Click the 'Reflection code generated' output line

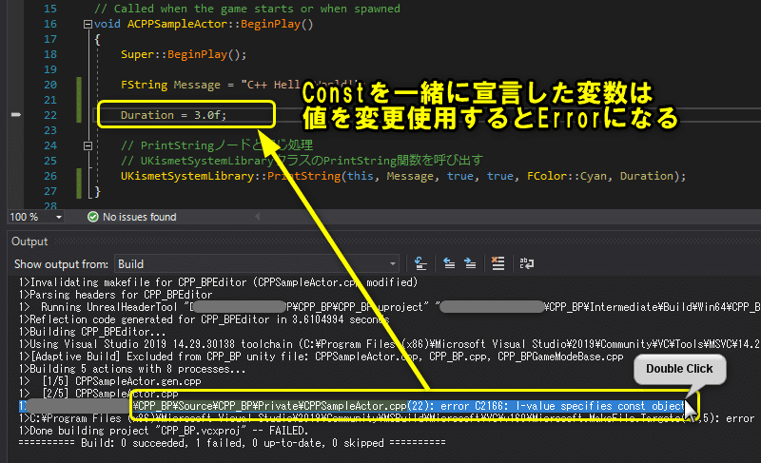click(204, 319)
